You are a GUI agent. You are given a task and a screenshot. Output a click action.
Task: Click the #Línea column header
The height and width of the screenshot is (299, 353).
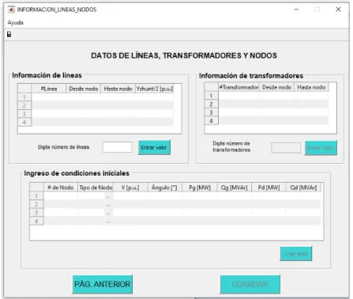(x=49, y=89)
